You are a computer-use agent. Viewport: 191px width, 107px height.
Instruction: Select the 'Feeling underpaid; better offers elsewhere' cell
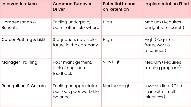click(x=76, y=25)
